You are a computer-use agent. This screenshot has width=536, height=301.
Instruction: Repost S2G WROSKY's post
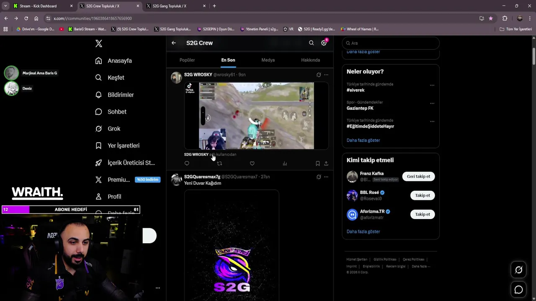point(219,163)
